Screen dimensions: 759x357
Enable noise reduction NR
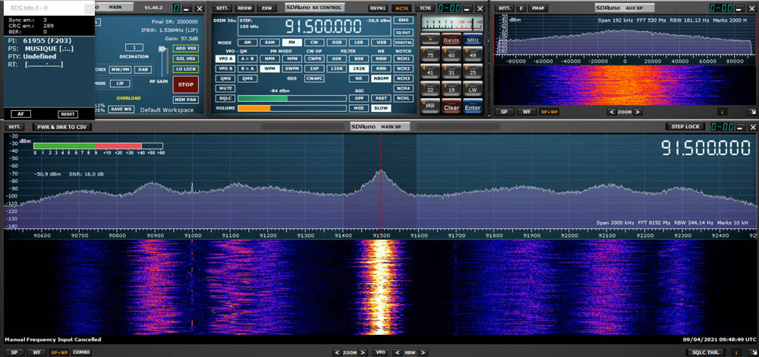359,78
